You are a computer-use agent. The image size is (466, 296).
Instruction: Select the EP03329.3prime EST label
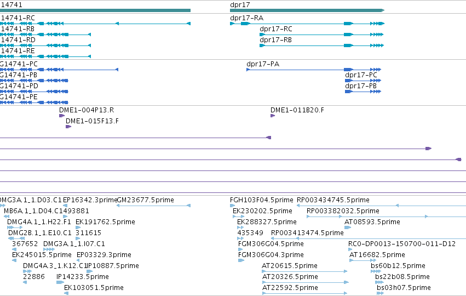tap(104, 255)
